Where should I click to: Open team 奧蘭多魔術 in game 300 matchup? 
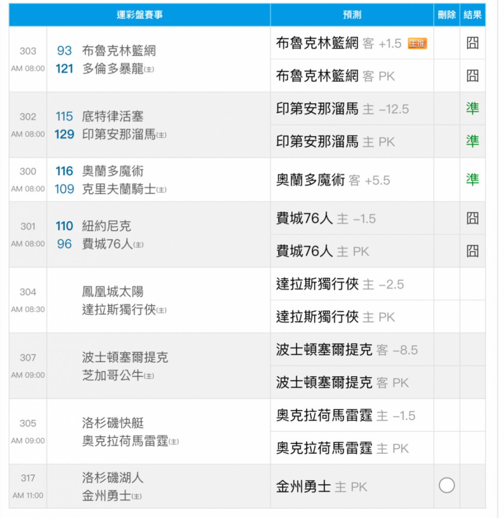tap(112, 171)
